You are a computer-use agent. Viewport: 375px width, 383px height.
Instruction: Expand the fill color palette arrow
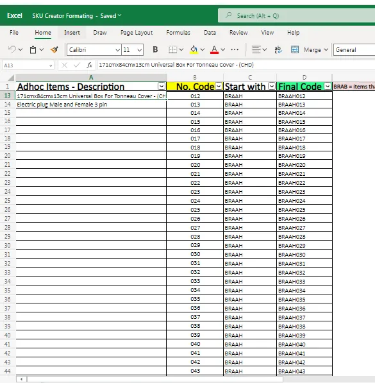203,50
